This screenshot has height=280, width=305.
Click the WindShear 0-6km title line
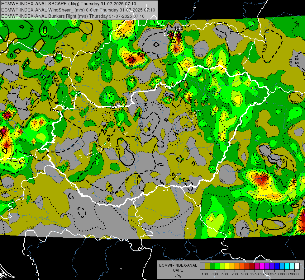78,10
